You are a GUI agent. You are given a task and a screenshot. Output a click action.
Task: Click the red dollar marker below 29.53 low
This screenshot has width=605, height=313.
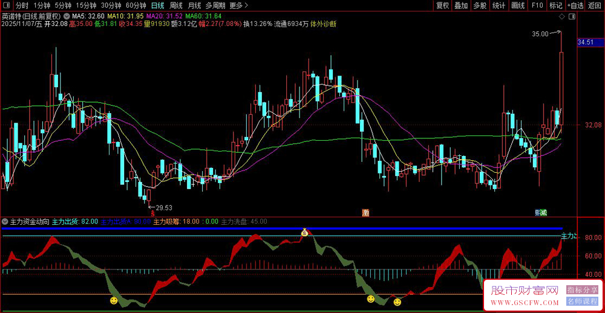(152, 213)
